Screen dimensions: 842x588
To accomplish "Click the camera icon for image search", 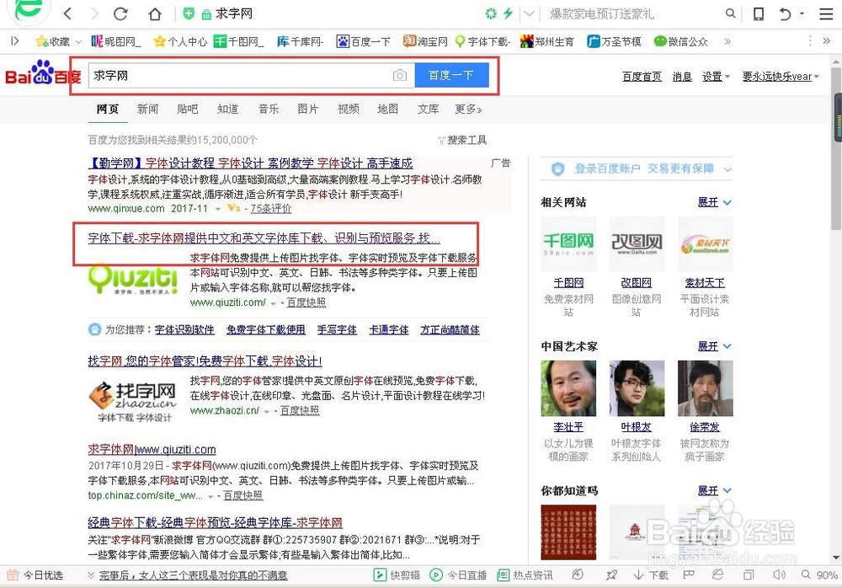I will click(x=400, y=75).
